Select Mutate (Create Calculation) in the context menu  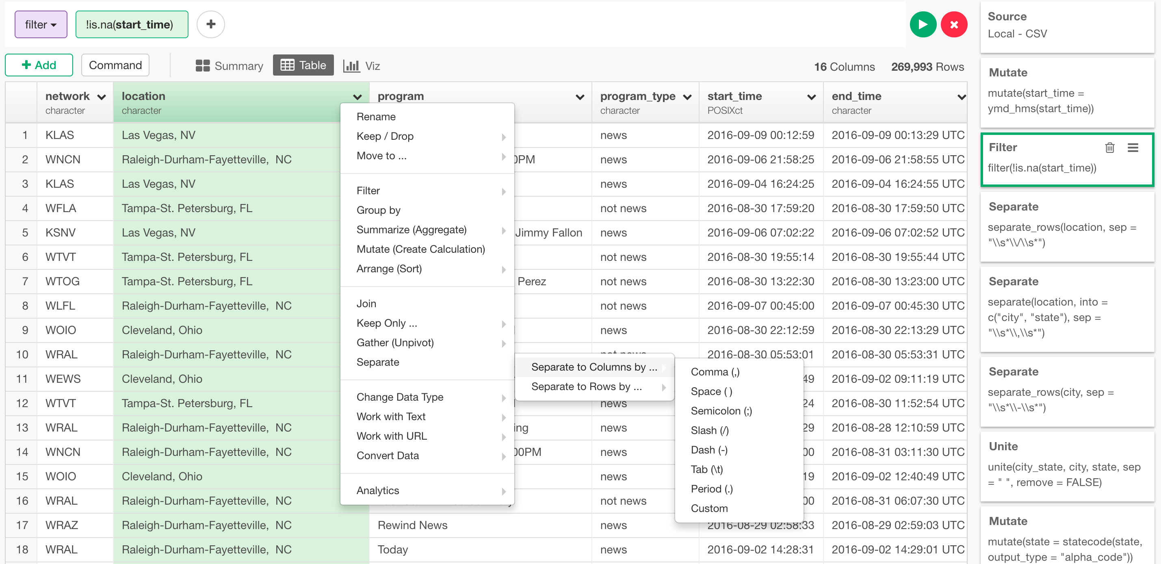(420, 249)
